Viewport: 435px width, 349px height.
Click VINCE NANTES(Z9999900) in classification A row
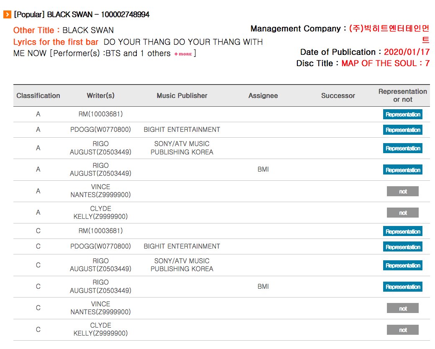coord(100,191)
